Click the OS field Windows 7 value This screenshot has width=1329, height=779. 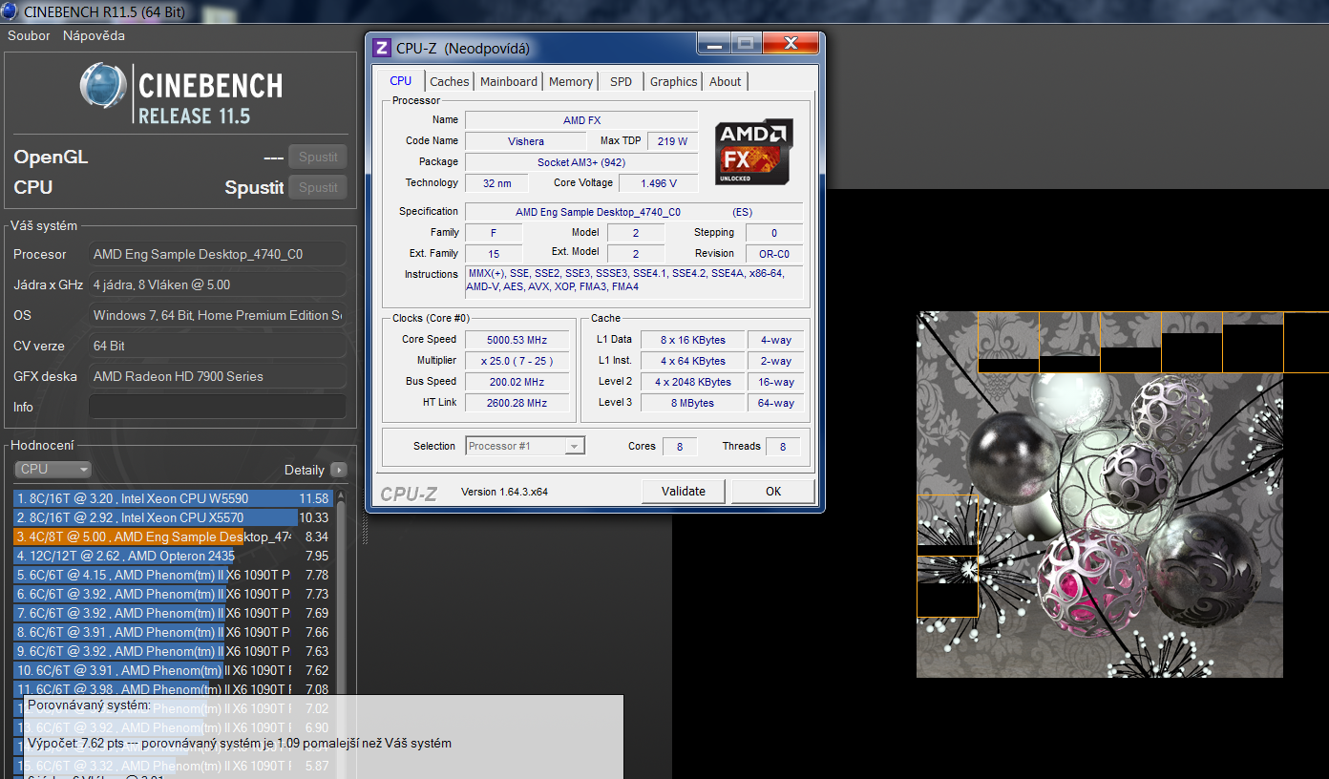point(218,315)
